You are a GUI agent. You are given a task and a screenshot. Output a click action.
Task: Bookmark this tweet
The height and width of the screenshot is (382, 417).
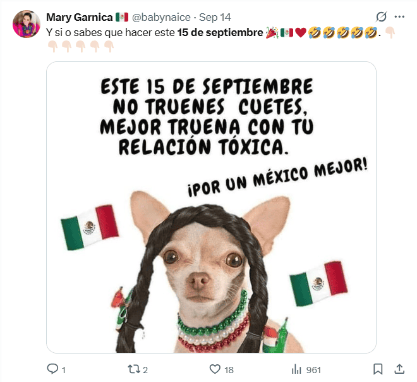tap(378, 369)
